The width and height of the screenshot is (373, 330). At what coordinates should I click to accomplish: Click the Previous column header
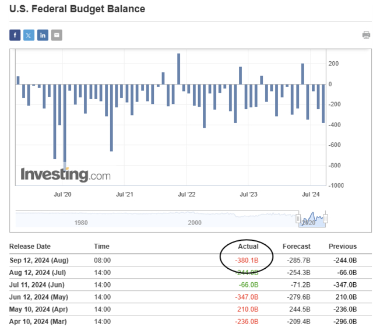(x=342, y=247)
